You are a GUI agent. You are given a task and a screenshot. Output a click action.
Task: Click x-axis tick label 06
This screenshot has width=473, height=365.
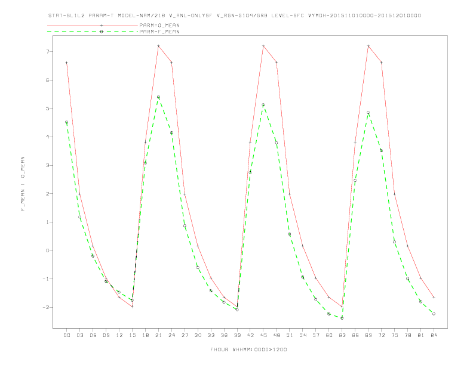(93, 335)
